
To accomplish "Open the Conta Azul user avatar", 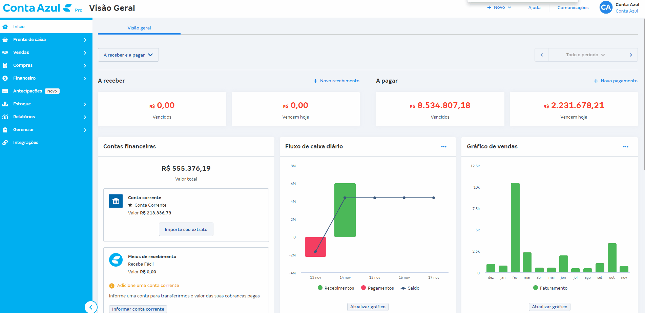I will coord(606,7).
